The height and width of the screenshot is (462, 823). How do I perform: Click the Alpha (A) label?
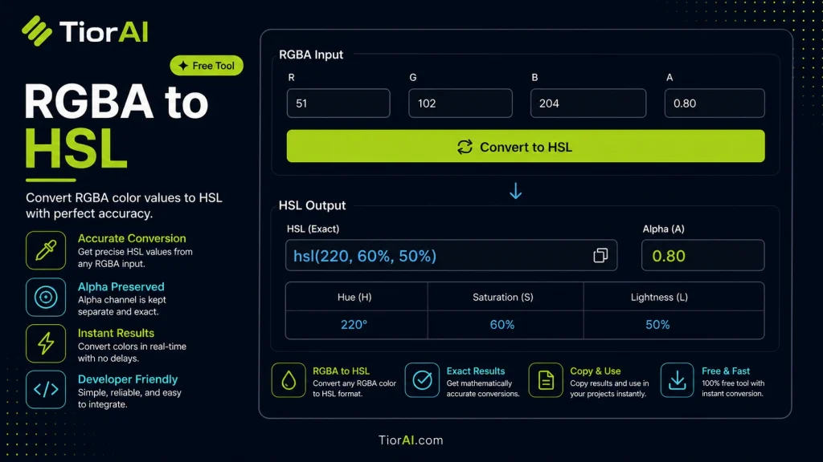point(663,229)
